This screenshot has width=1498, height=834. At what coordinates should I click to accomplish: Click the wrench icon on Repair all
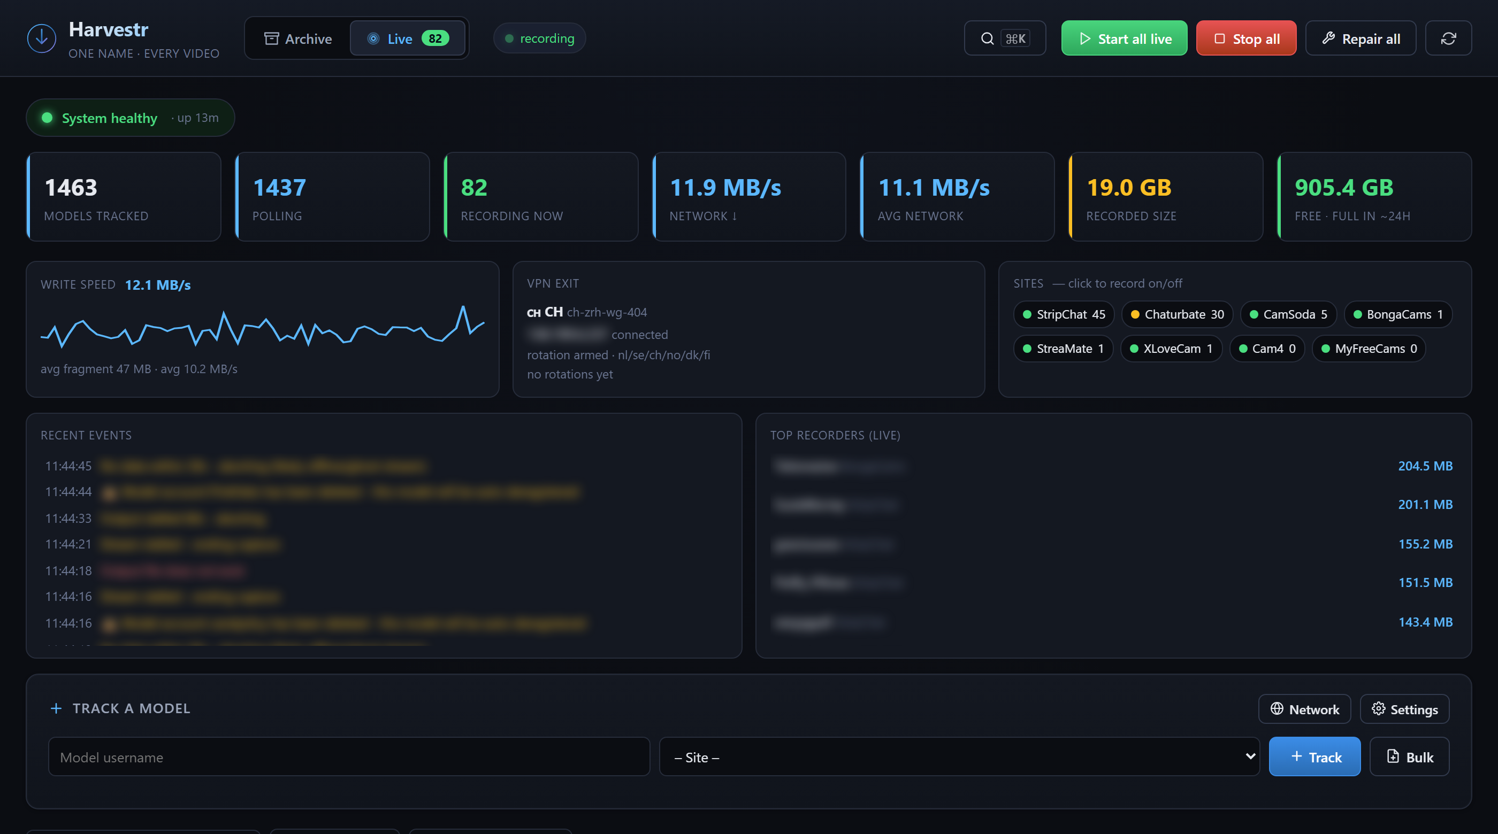point(1328,38)
